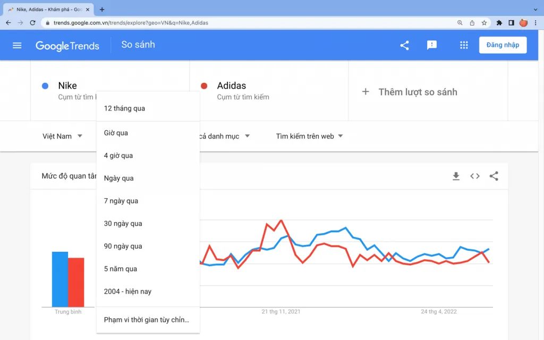Click the Đăng nhập button

[x=503, y=45]
